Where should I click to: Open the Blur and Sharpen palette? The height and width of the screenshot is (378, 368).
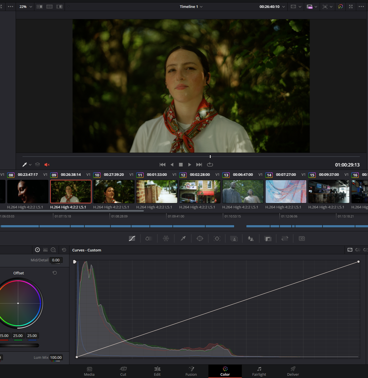[251, 238]
